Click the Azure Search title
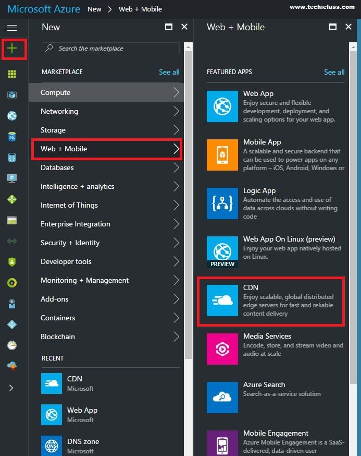 tap(264, 385)
